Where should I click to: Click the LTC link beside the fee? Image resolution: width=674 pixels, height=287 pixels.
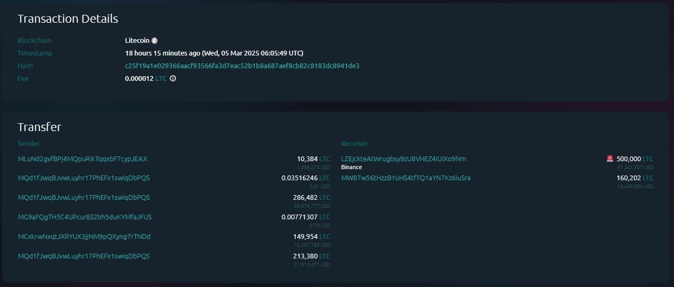pos(161,79)
